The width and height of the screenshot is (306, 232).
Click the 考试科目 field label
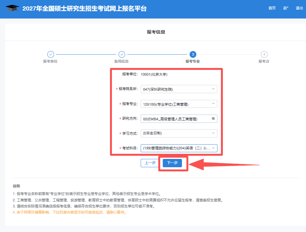click(130, 148)
